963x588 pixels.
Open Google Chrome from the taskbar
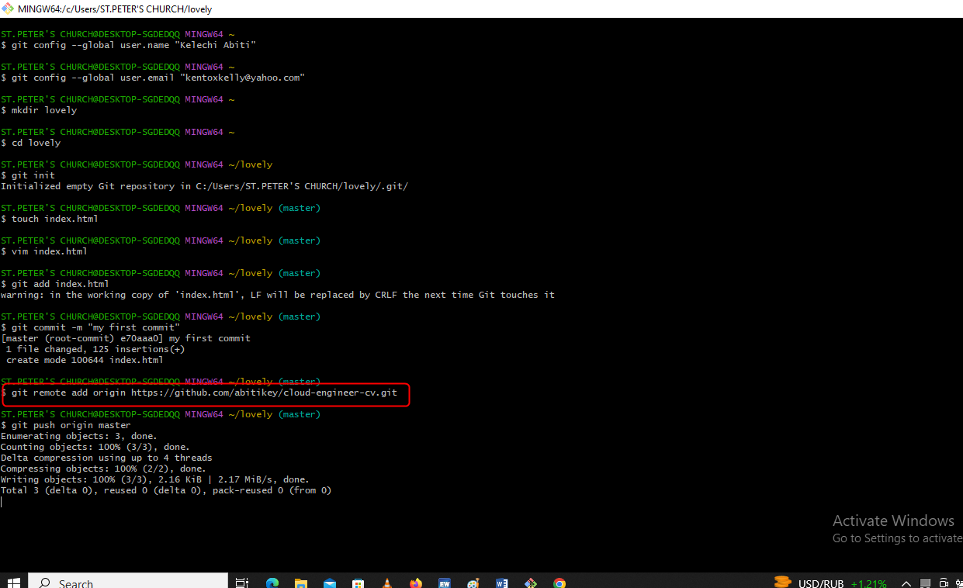559,583
